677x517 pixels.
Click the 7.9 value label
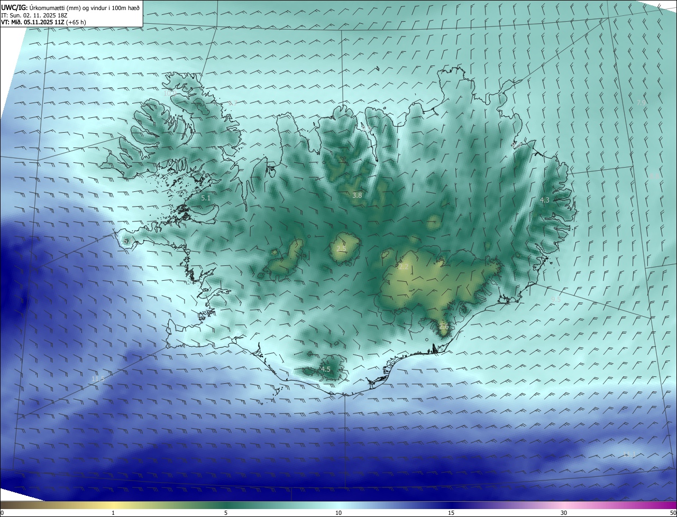tap(641, 103)
